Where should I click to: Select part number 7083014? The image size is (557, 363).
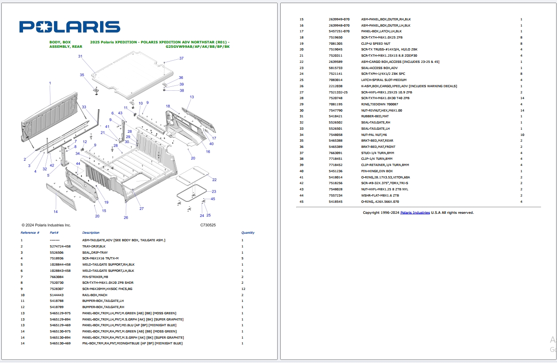point(336,80)
